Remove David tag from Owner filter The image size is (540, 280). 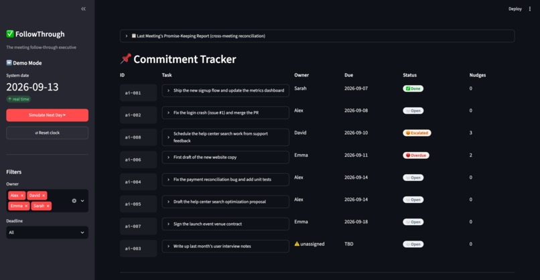44,196
